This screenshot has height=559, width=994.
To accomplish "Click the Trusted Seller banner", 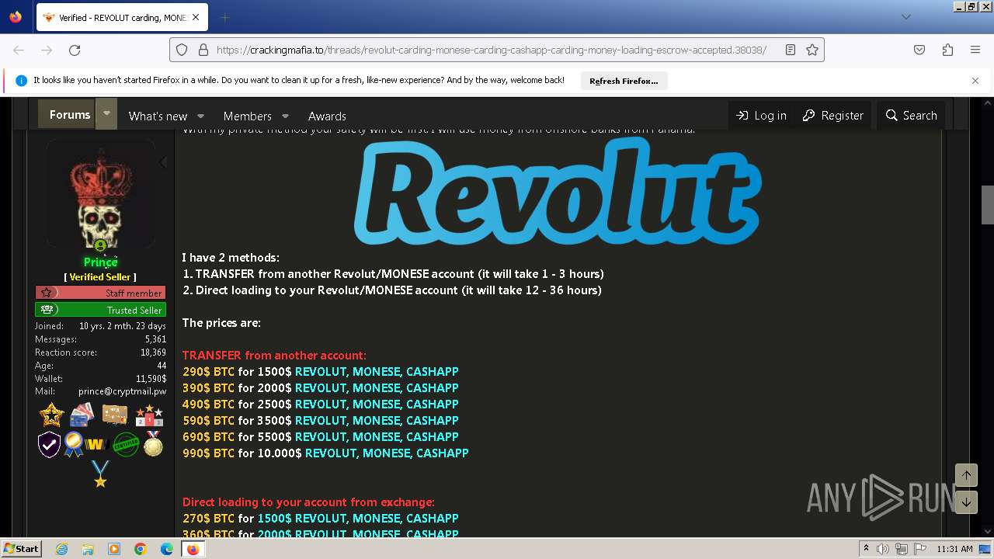I will (100, 310).
